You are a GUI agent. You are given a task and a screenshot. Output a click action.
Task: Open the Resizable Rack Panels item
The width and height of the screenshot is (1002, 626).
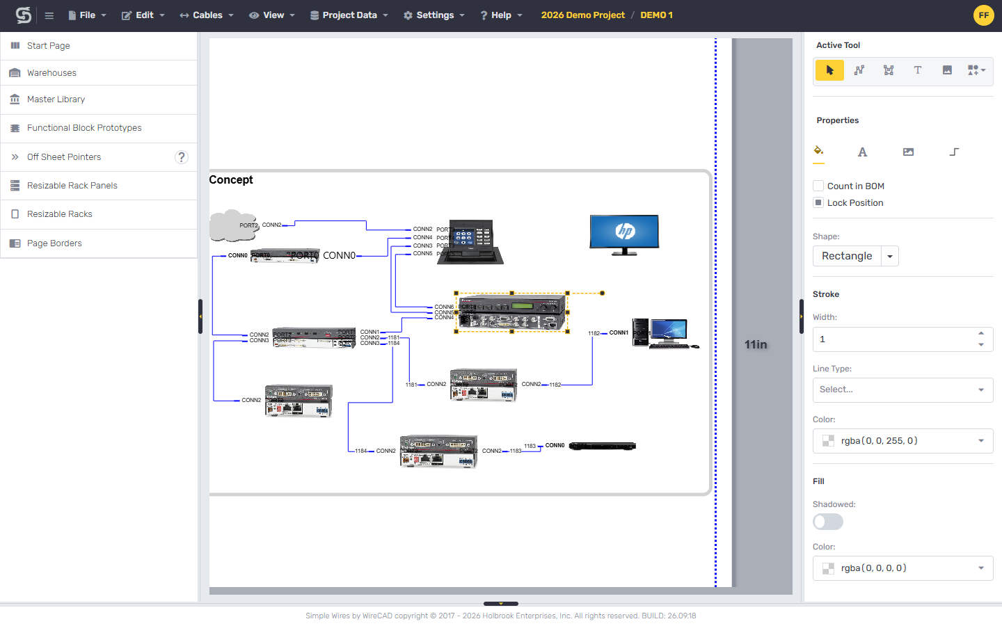[99, 186]
